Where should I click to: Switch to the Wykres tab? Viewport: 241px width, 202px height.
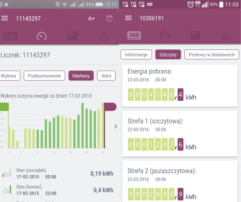point(9,76)
